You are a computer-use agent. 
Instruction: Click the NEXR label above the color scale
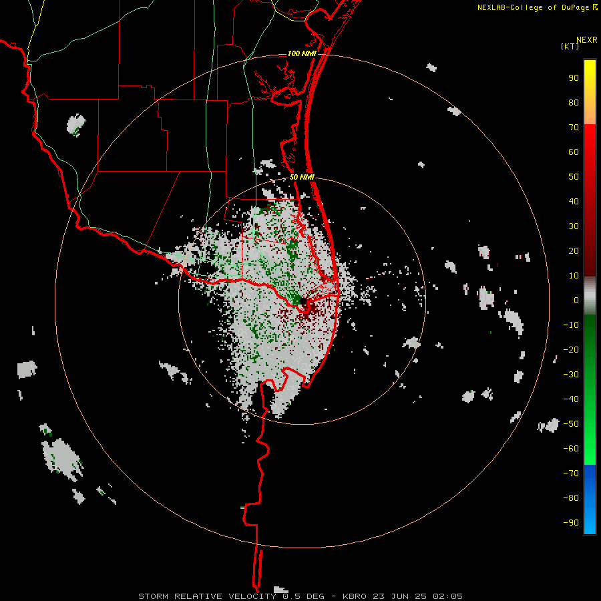point(587,40)
